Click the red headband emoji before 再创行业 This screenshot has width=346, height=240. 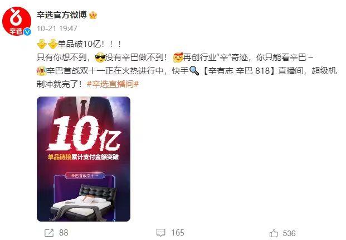[178, 57]
